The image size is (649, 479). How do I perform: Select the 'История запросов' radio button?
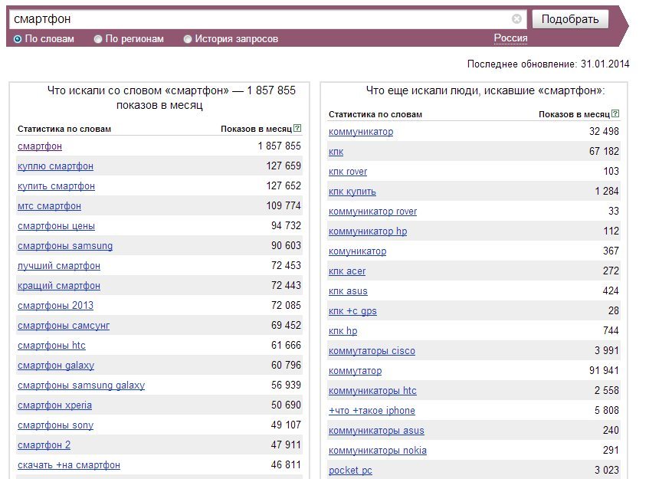(x=188, y=39)
